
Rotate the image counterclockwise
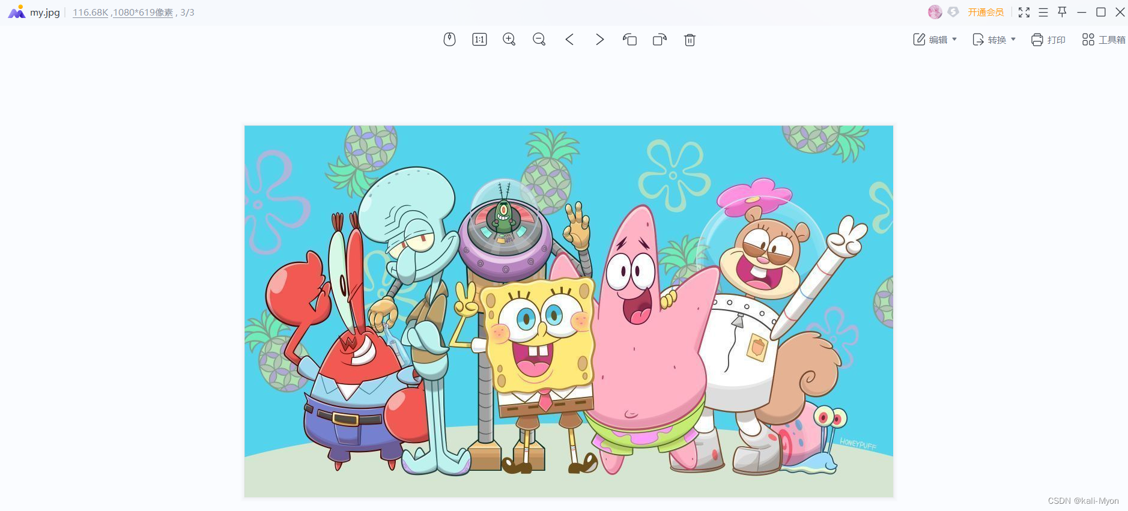point(629,40)
